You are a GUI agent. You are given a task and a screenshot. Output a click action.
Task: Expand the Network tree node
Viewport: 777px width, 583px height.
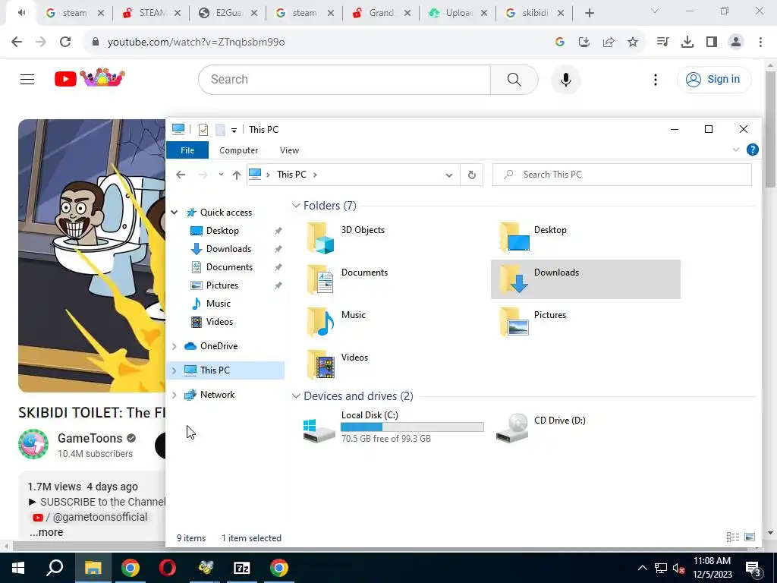tap(175, 395)
